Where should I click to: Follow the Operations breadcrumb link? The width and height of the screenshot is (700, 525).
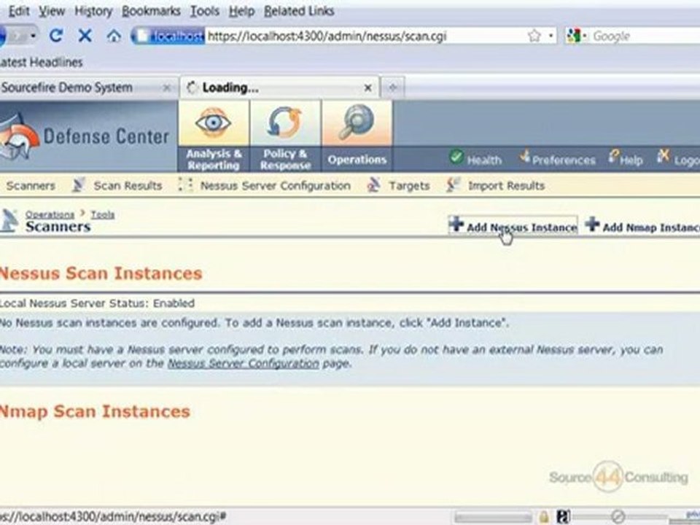point(50,214)
